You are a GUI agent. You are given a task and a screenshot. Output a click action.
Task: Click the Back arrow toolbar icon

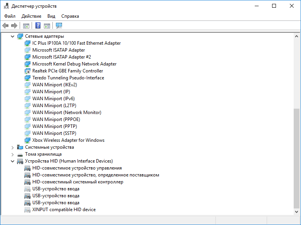(x=5, y=25)
